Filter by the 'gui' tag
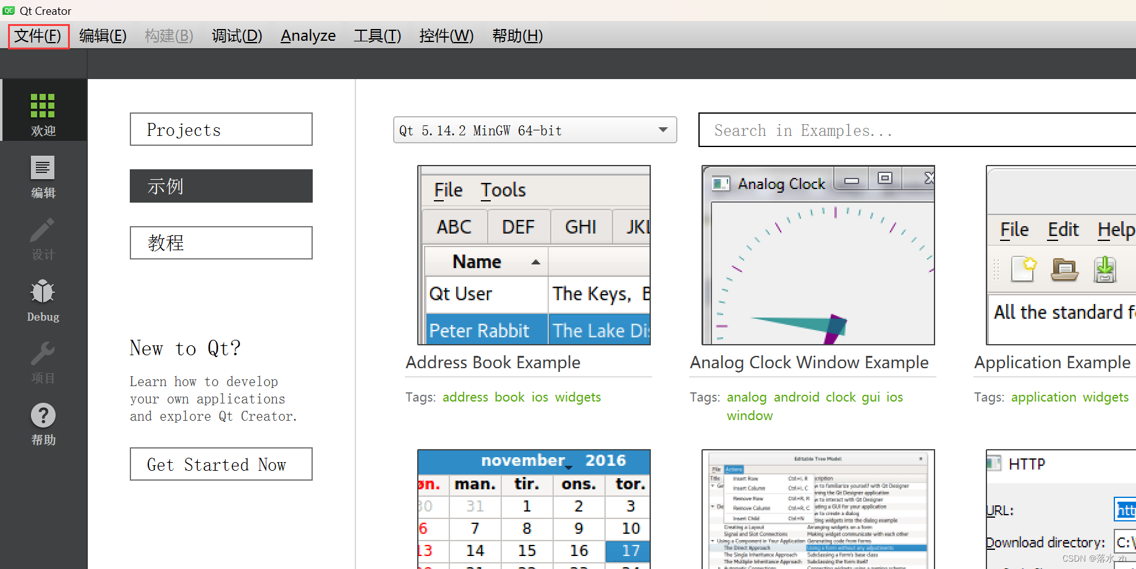This screenshot has height=569, width=1136. tap(871, 397)
